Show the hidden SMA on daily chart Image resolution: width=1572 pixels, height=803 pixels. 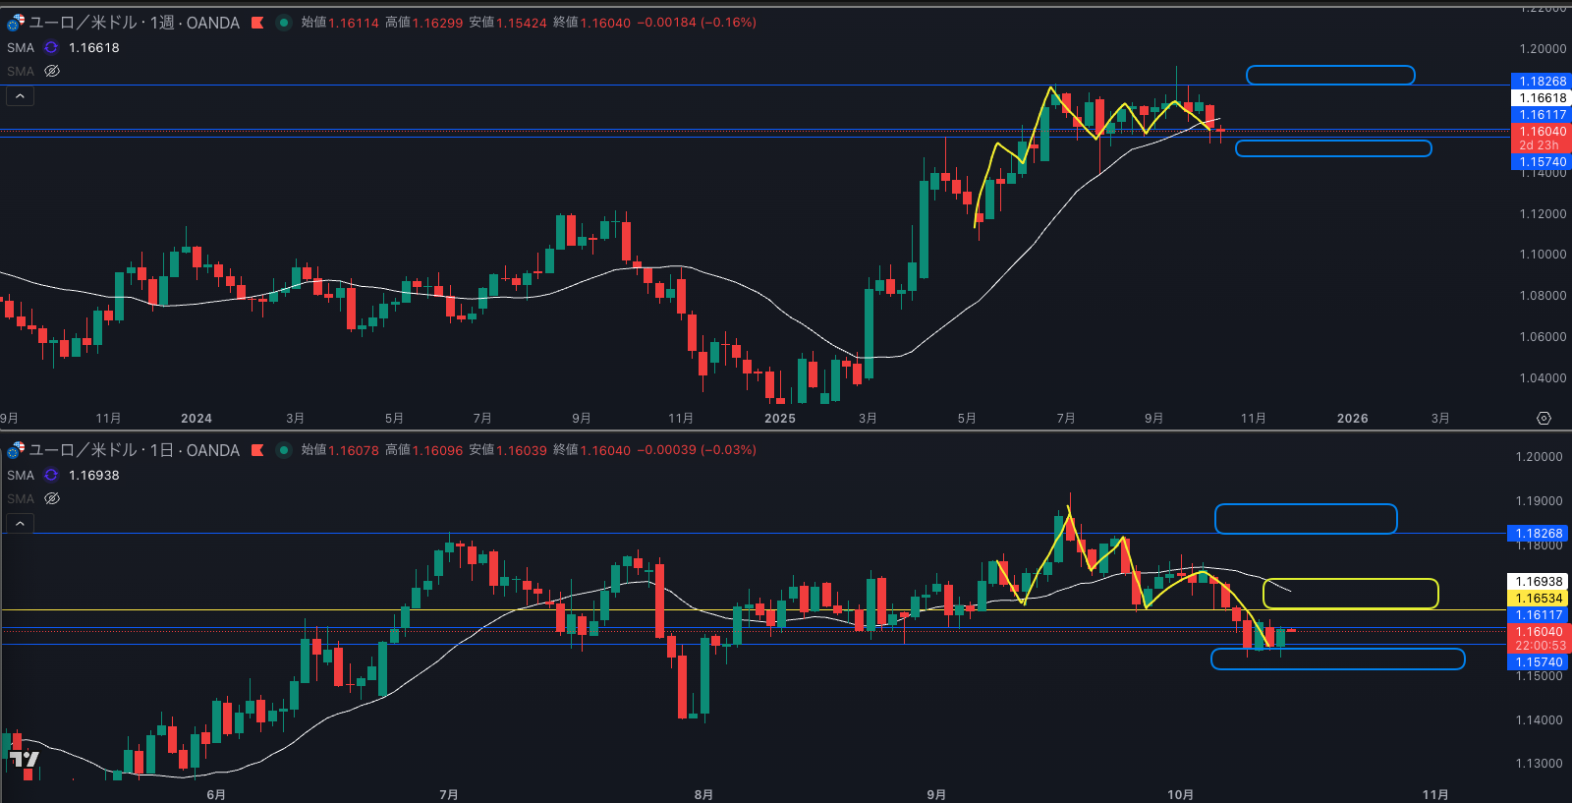click(x=53, y=498)
